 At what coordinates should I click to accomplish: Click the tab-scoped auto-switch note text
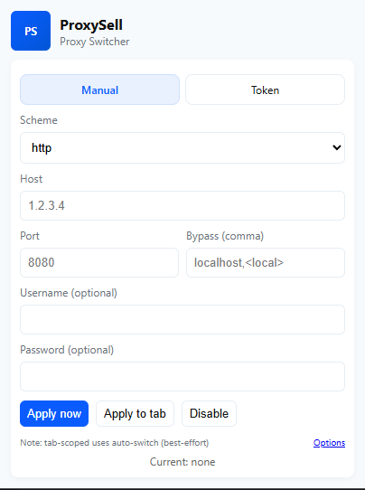(114, 443)
